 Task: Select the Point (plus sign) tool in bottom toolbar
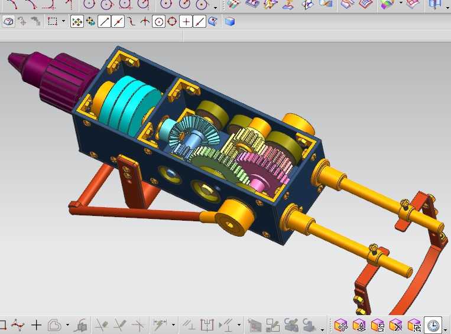tap(36, 325)
